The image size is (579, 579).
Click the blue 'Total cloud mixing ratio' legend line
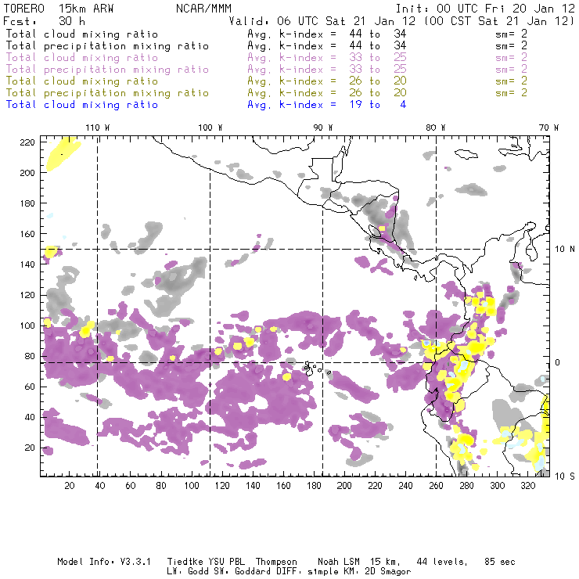(x=82, y=105)
